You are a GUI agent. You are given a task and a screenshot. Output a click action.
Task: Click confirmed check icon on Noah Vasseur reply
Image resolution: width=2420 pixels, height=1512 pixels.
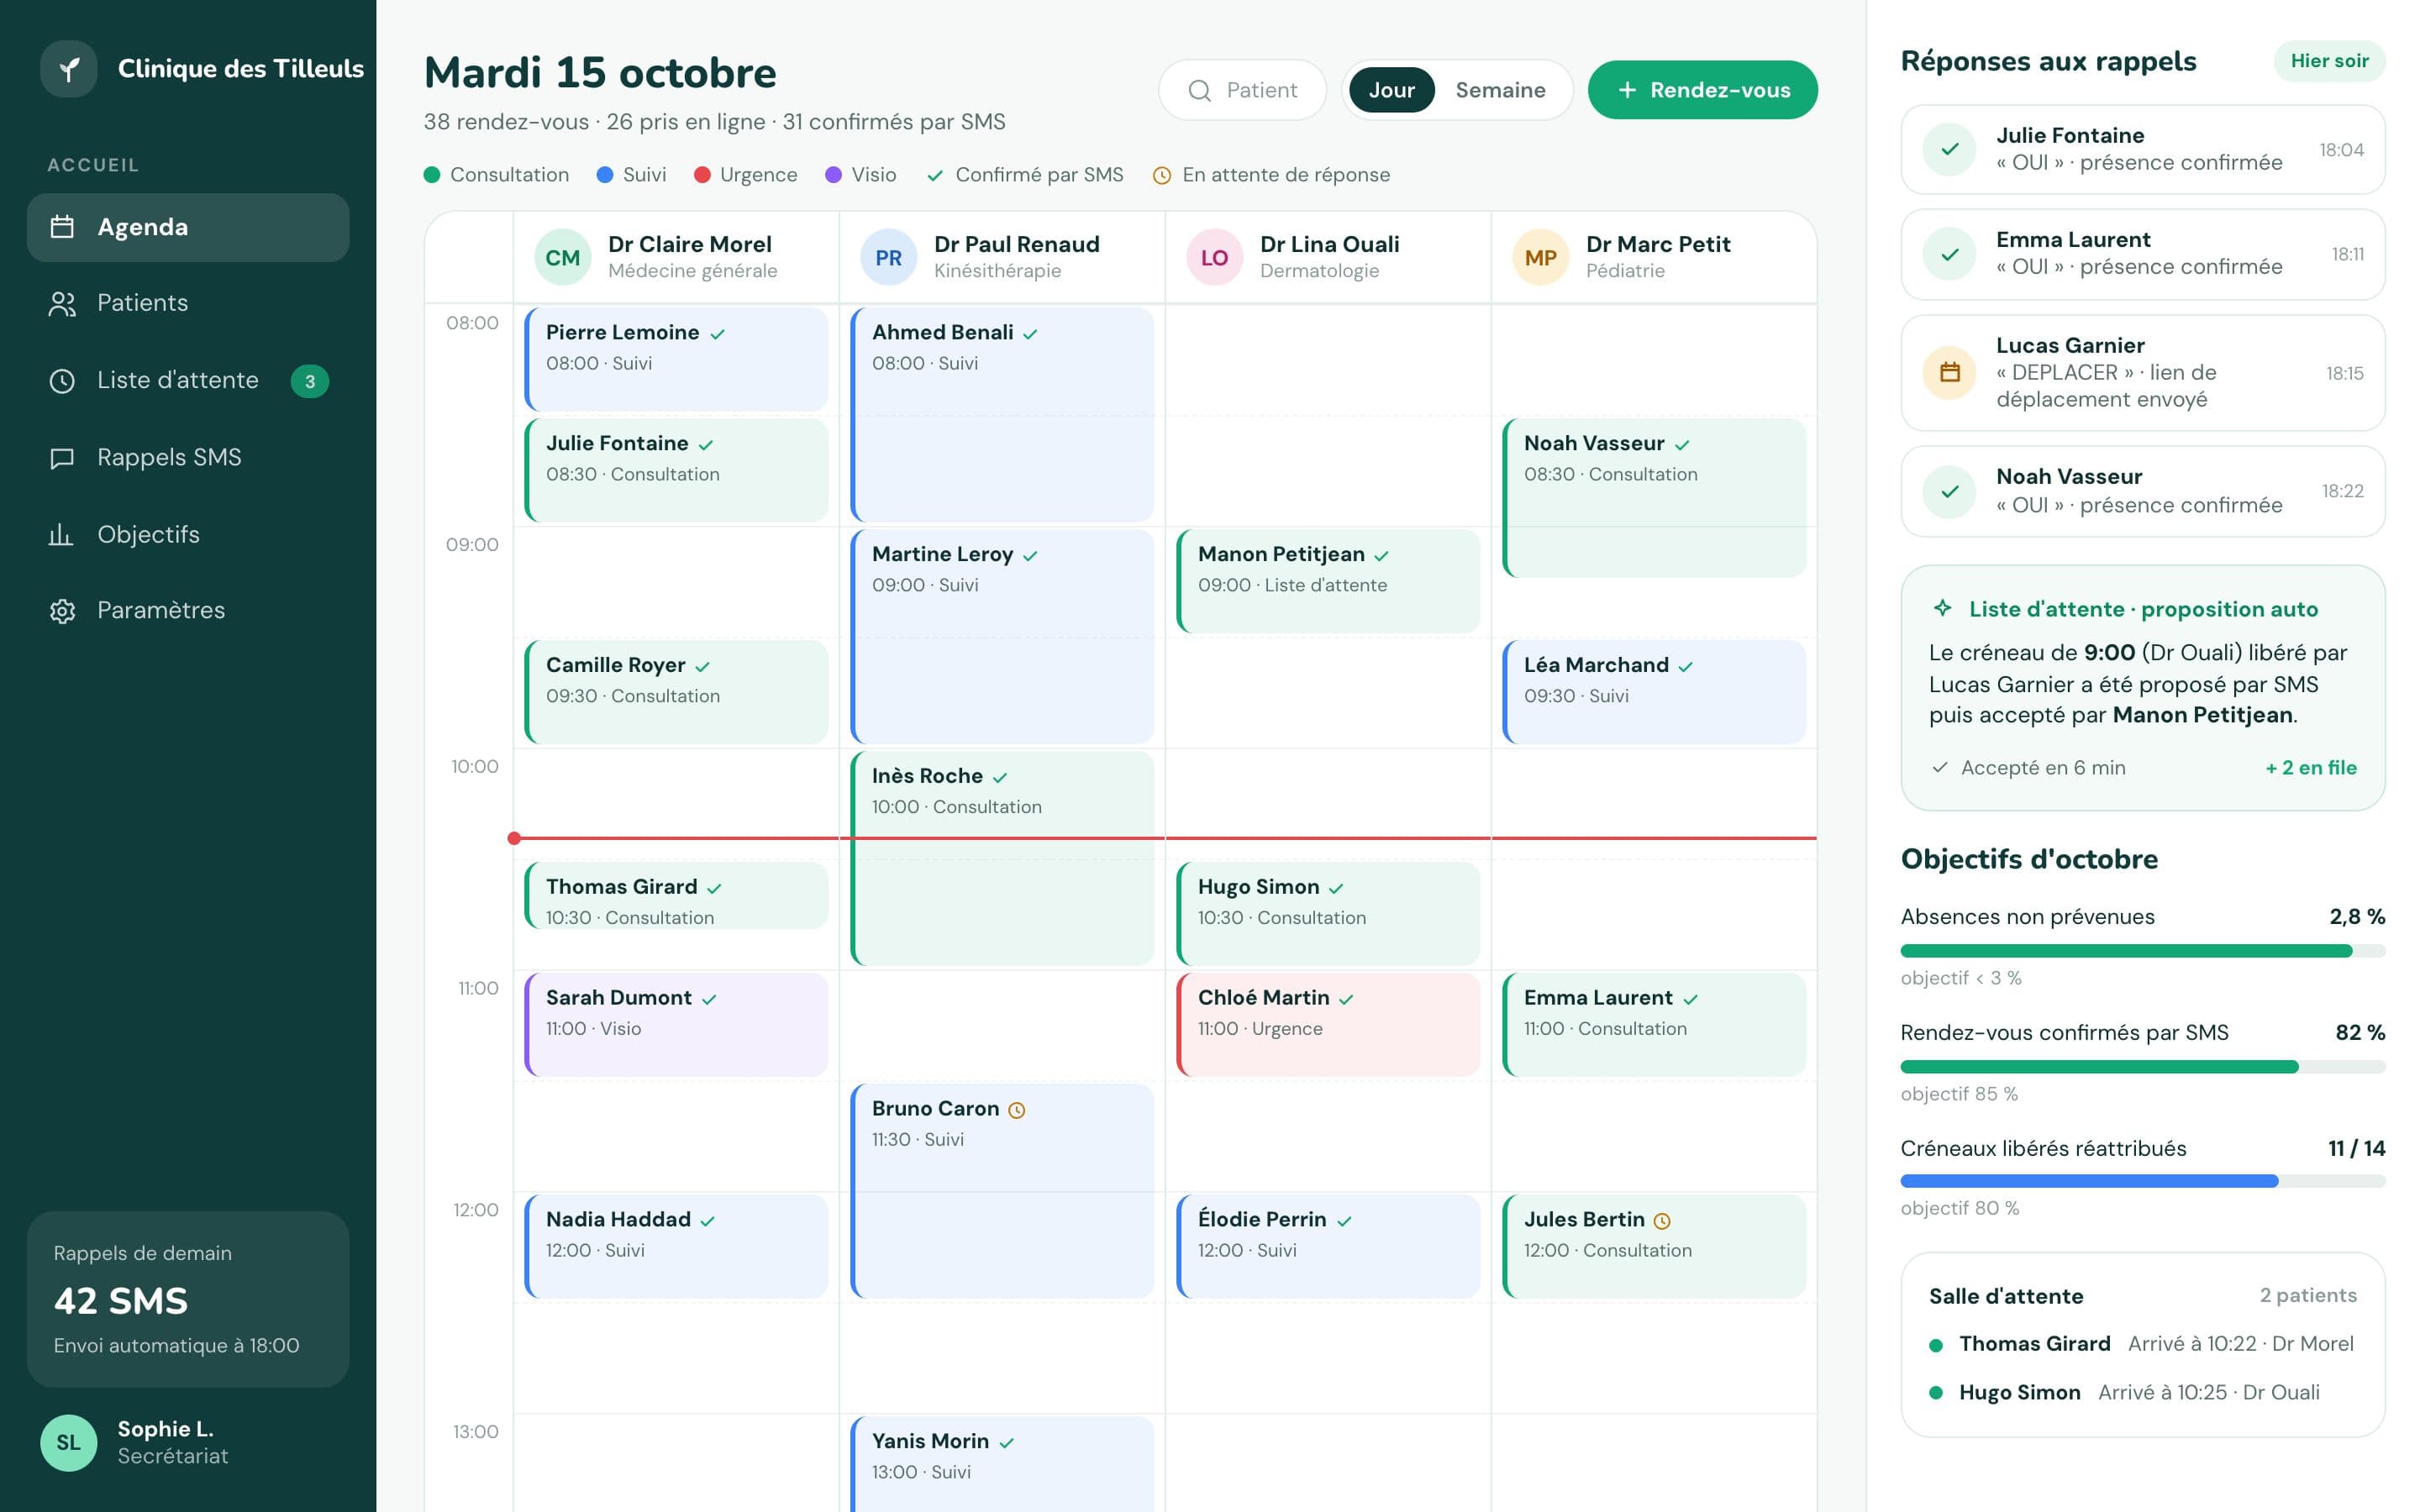point(1949,491)
